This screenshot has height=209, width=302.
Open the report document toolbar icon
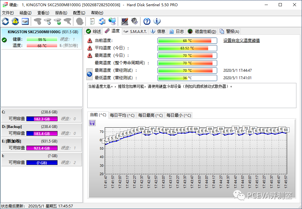click(x=92, y=21)
